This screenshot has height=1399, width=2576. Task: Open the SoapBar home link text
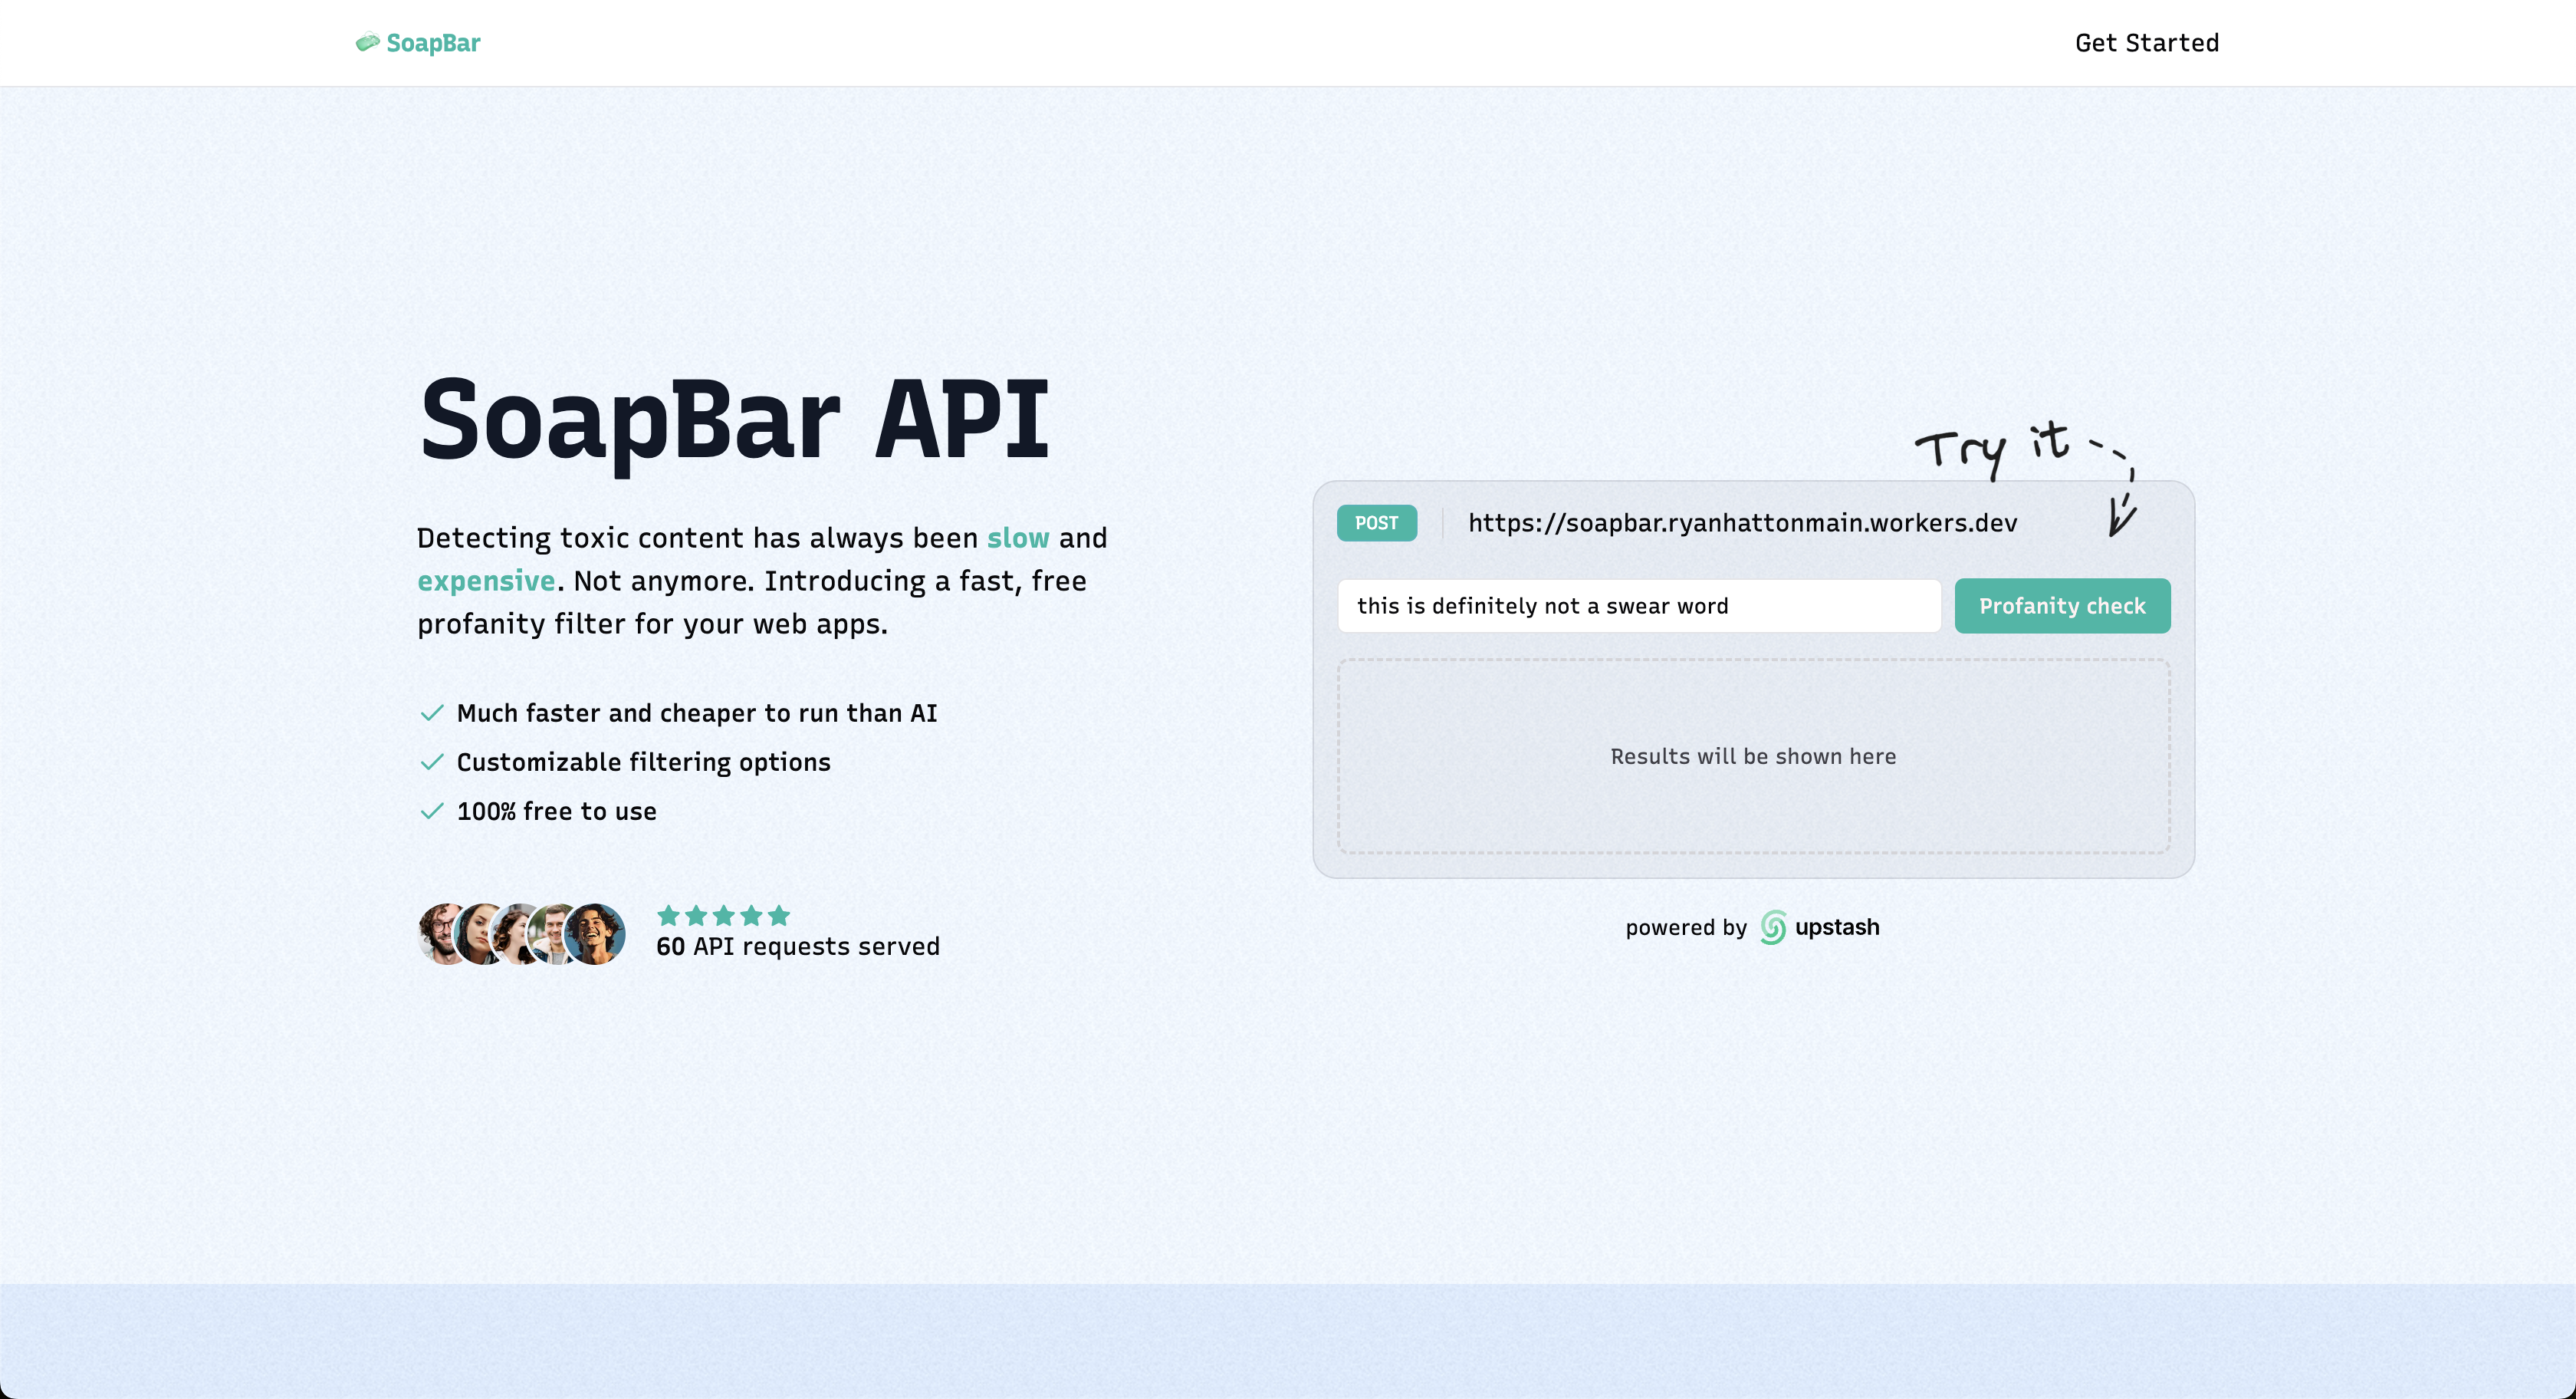coord(433,43)
